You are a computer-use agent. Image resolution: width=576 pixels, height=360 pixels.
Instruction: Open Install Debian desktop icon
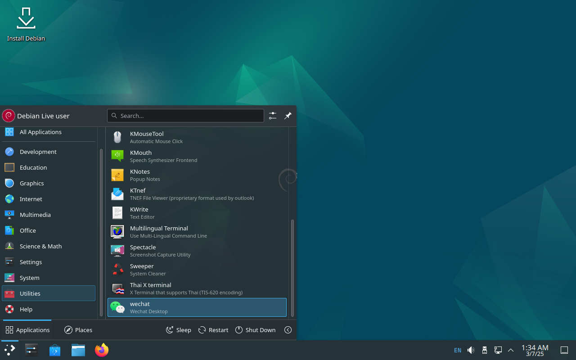pos(26,23)
